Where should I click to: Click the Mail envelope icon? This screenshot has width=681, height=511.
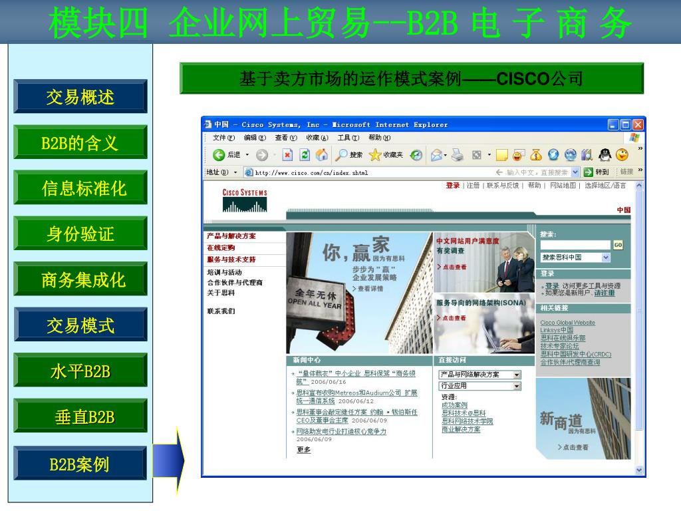[436, 154]
